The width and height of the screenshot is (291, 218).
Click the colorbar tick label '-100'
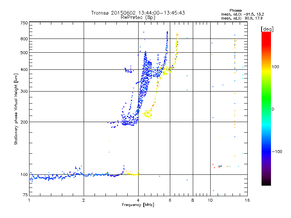click(x=277, y=152)
